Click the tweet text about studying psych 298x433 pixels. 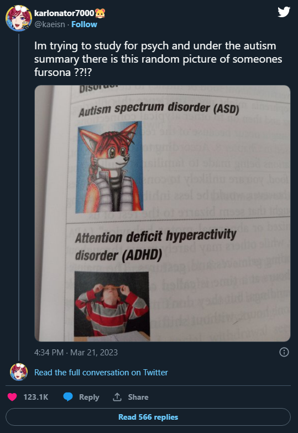(158, 59)
